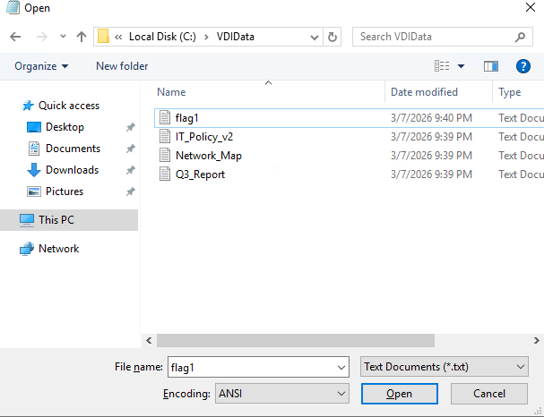
Task: Open the view options dropdown arrow
Action: (x=461, y=66)
